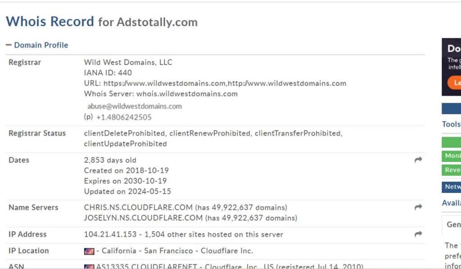Click the Whois Record heading
Image resolution: width=461 pixels, height=269 pixels.
pos(50,22)
